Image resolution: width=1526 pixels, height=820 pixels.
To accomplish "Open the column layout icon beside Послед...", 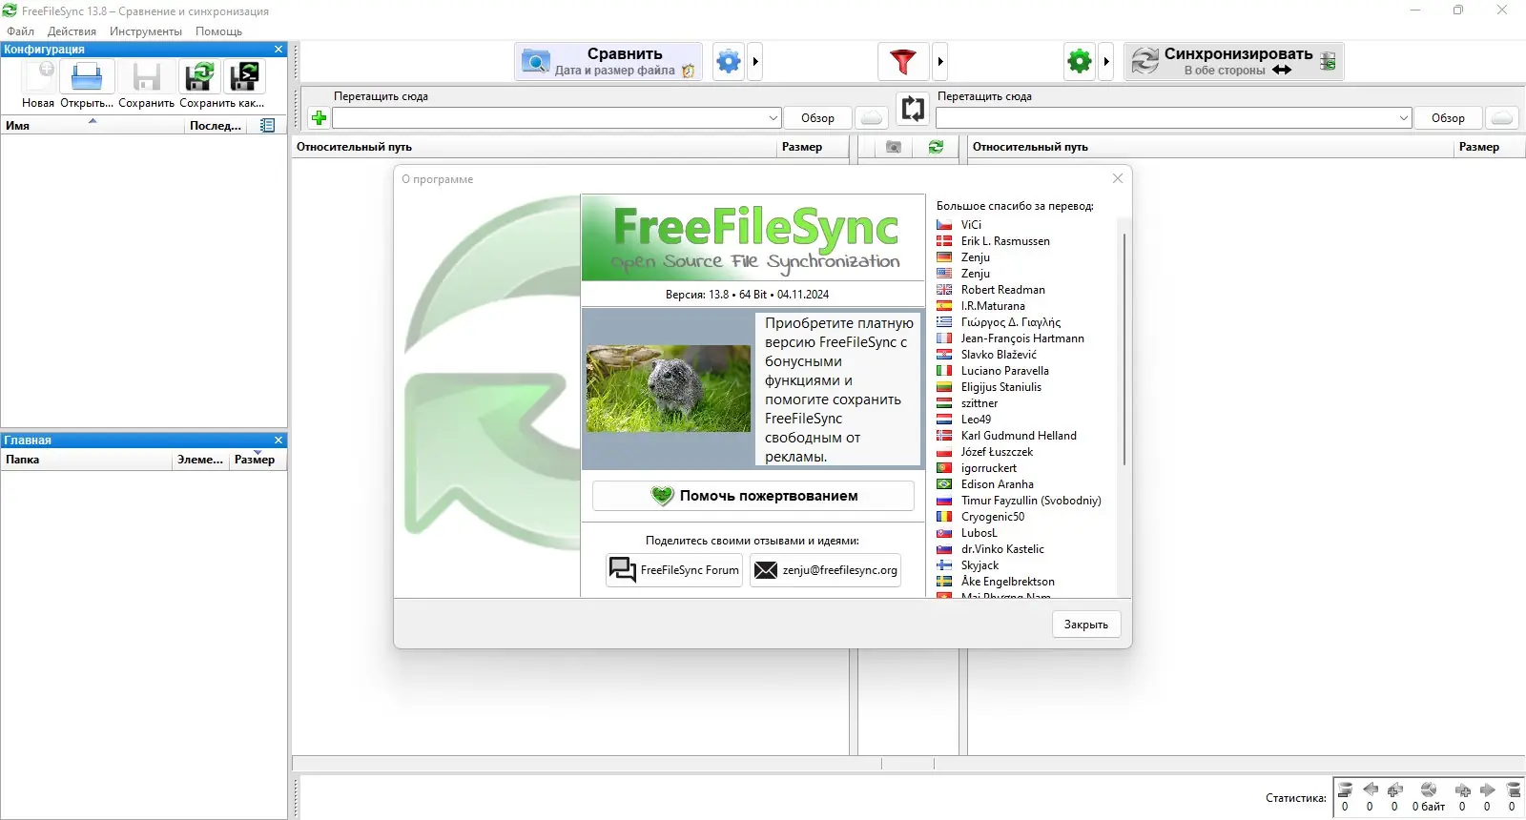I will 268,126.
